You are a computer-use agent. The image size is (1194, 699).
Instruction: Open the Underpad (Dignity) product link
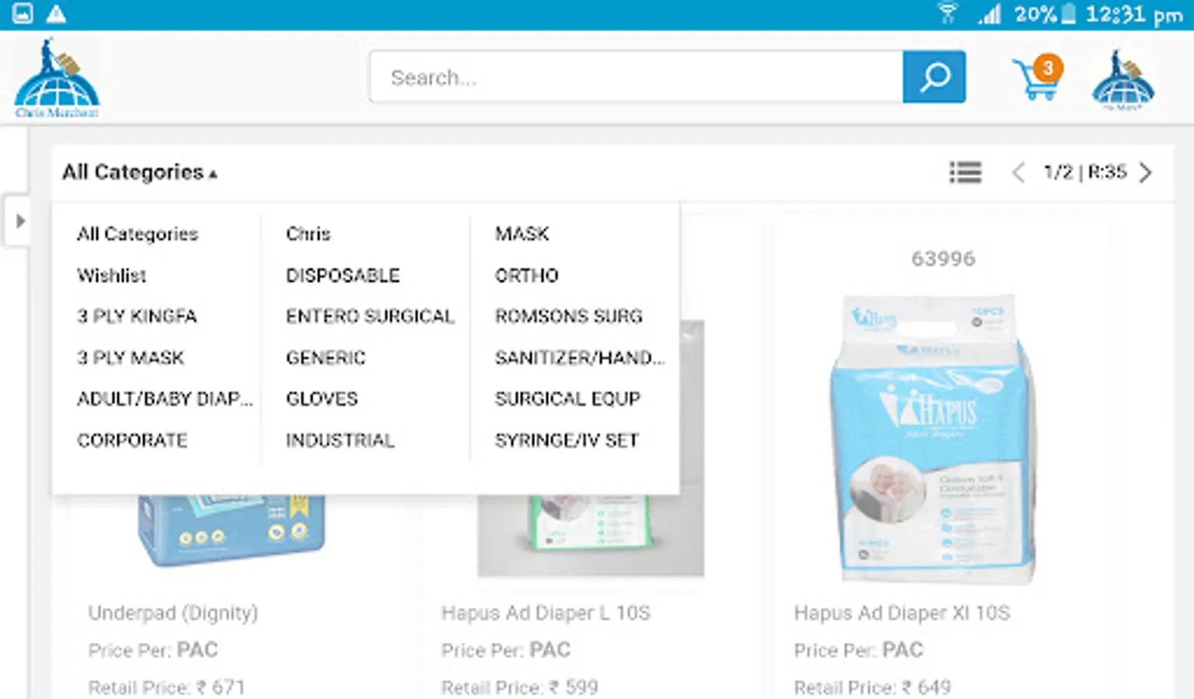point(173,614)
